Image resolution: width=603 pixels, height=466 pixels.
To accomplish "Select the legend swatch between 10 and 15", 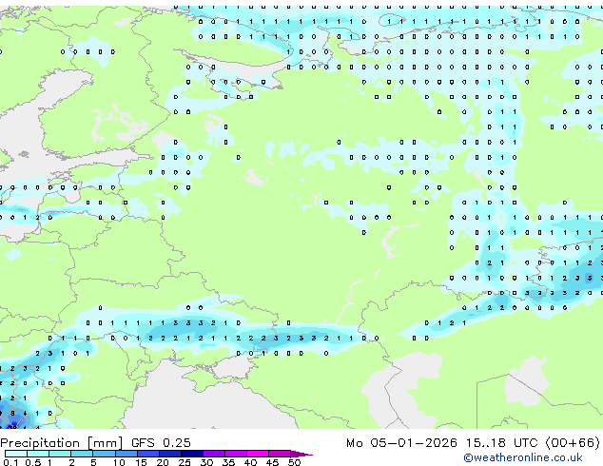I will [x=126, y=454].
